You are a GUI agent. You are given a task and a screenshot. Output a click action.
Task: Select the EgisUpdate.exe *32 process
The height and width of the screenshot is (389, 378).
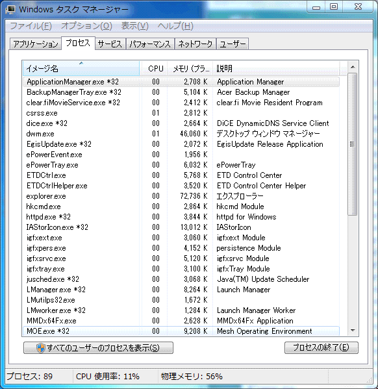point(181,144)
